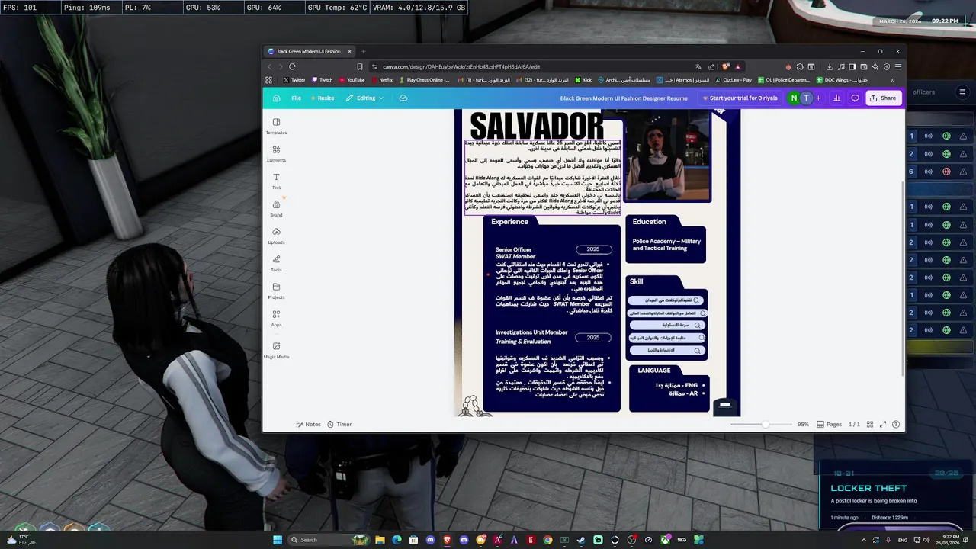Screen dimensions: 976x549
Task: Reload the page in the browser
Action: tap(292, 66)
